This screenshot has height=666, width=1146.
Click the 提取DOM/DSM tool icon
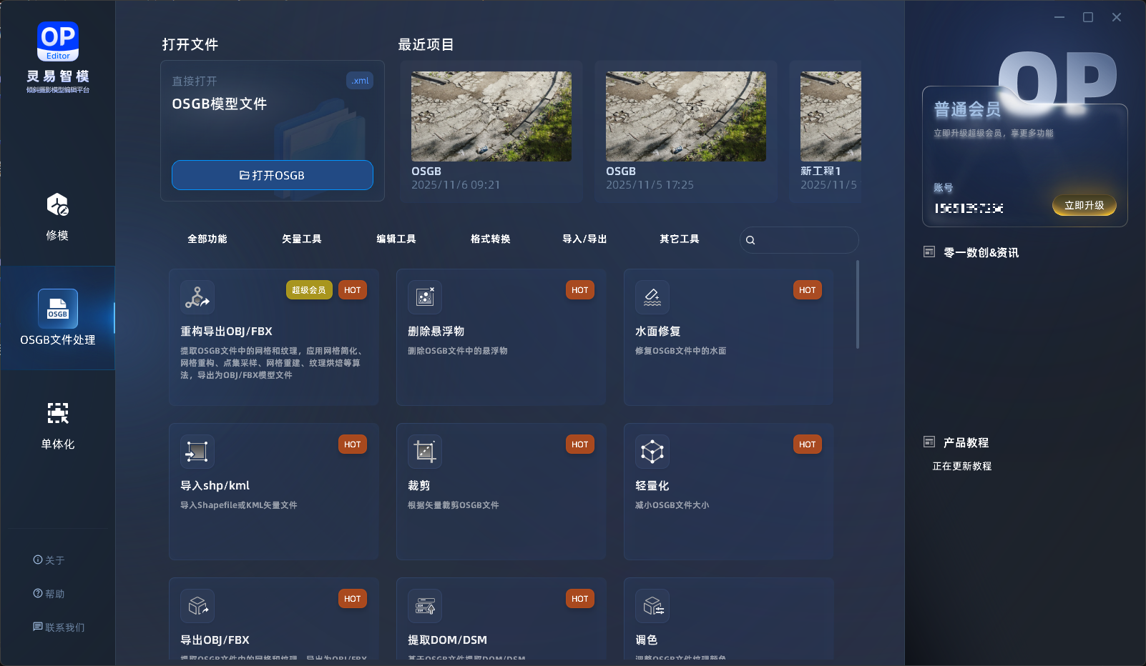[x=425, y=606]
